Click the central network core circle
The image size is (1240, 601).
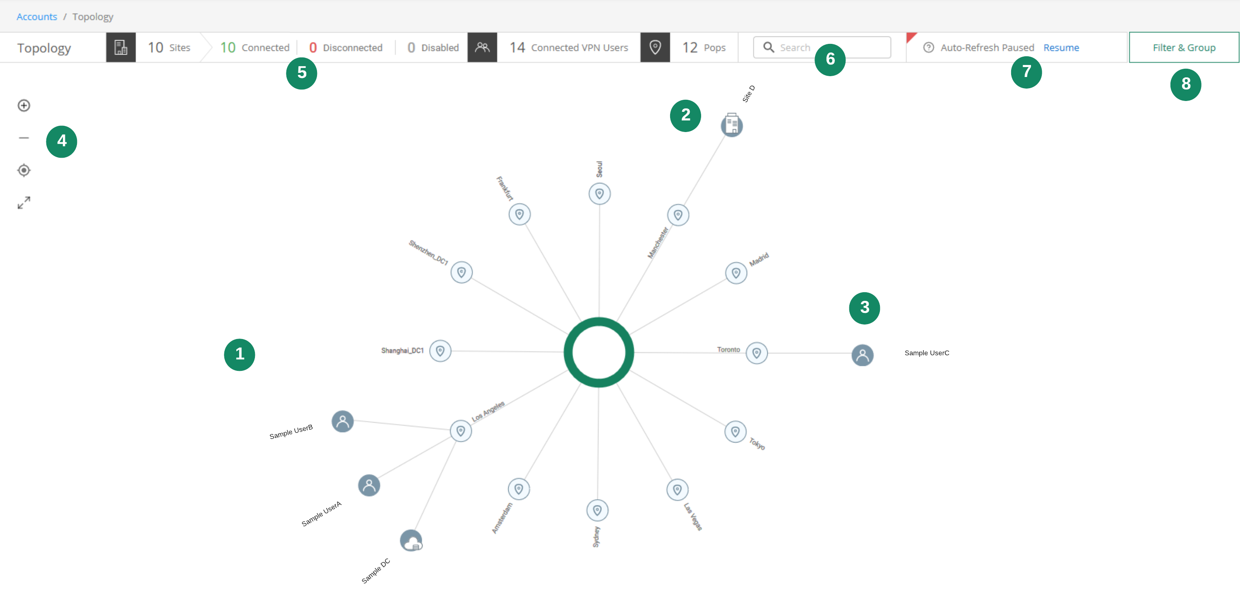tap(598, 352)
